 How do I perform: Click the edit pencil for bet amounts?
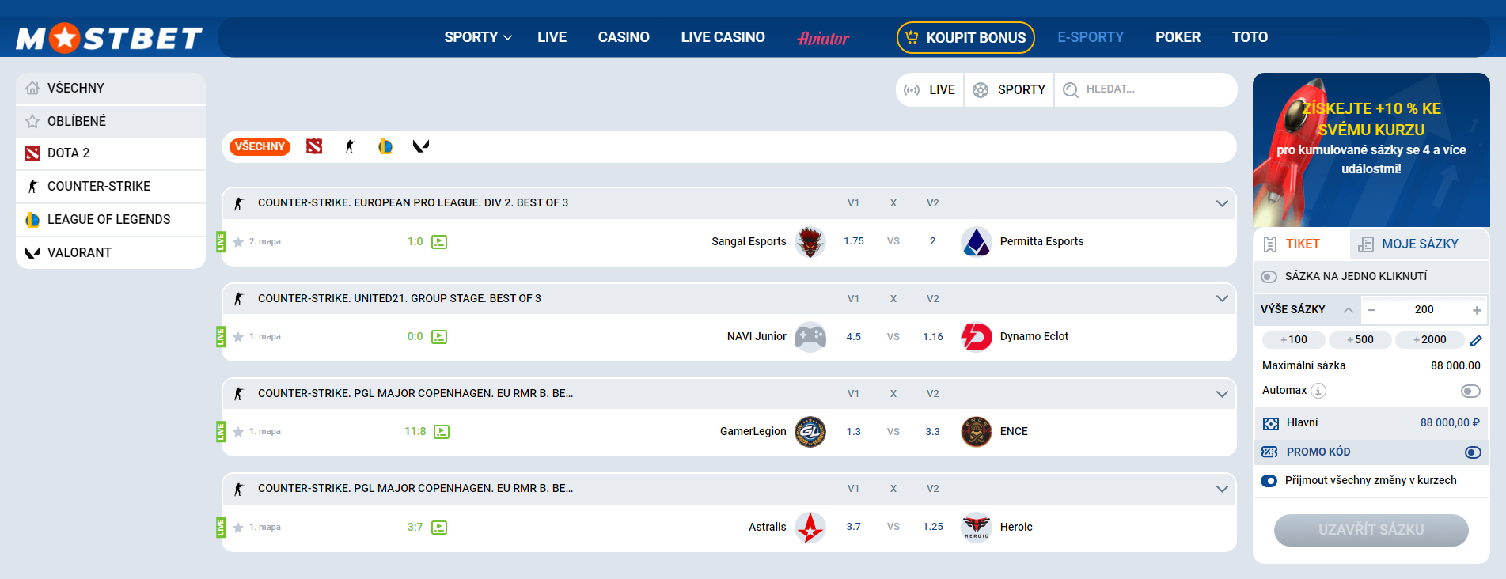click(1475, 340)
